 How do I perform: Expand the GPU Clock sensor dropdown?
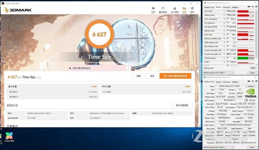(x=224, y=11)
